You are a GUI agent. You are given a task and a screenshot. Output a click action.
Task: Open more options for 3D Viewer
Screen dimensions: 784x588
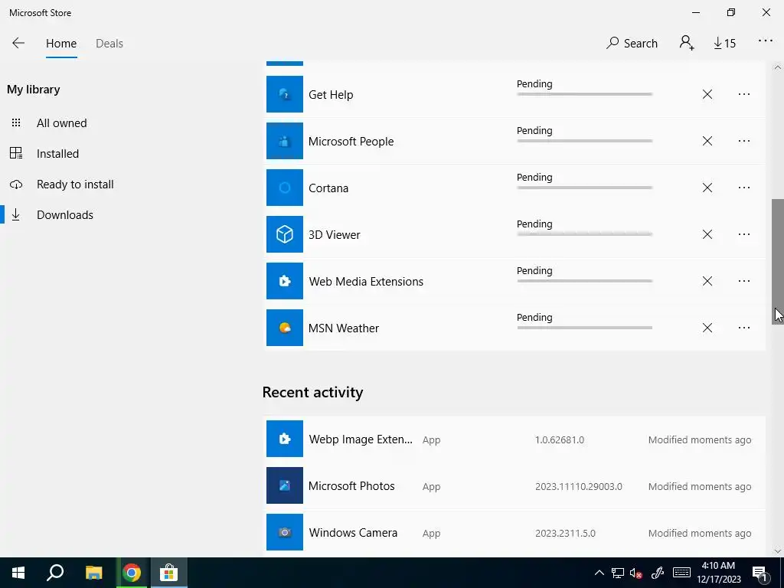[744, 234]
